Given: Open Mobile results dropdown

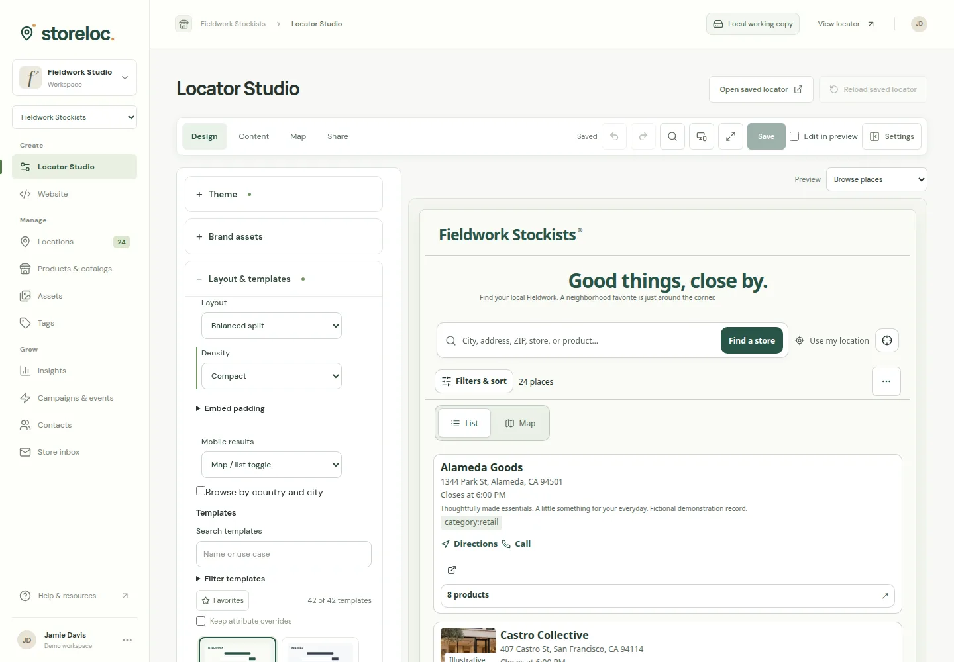Looking at the screenshot, I should [x=272, y=465].
